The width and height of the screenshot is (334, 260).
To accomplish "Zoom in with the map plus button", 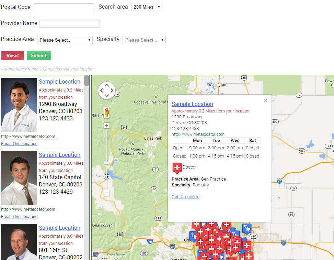I will click(107, 126).
